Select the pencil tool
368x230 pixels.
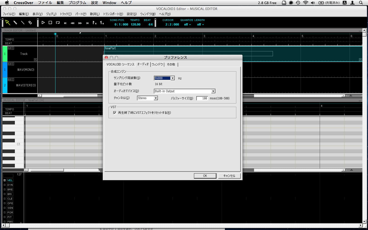(15, 22)
